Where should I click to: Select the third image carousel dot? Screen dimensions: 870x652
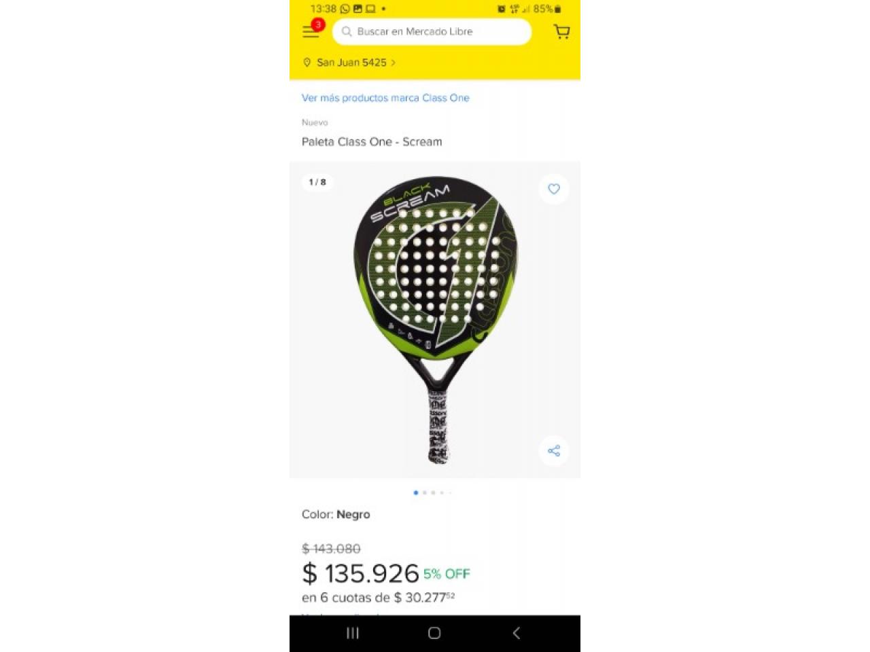pyautogui.click(x=433, y=492)
